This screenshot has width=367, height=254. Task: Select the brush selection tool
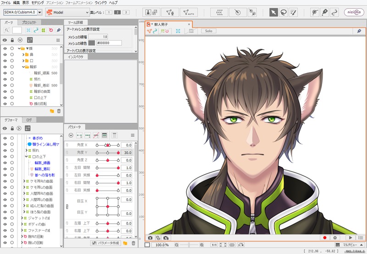click(x=293, y=12)
